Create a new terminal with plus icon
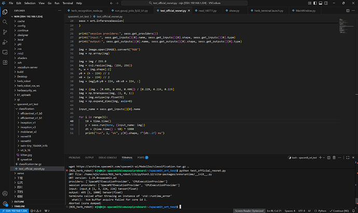Viewport: 358px width, 213px height. 320,158
